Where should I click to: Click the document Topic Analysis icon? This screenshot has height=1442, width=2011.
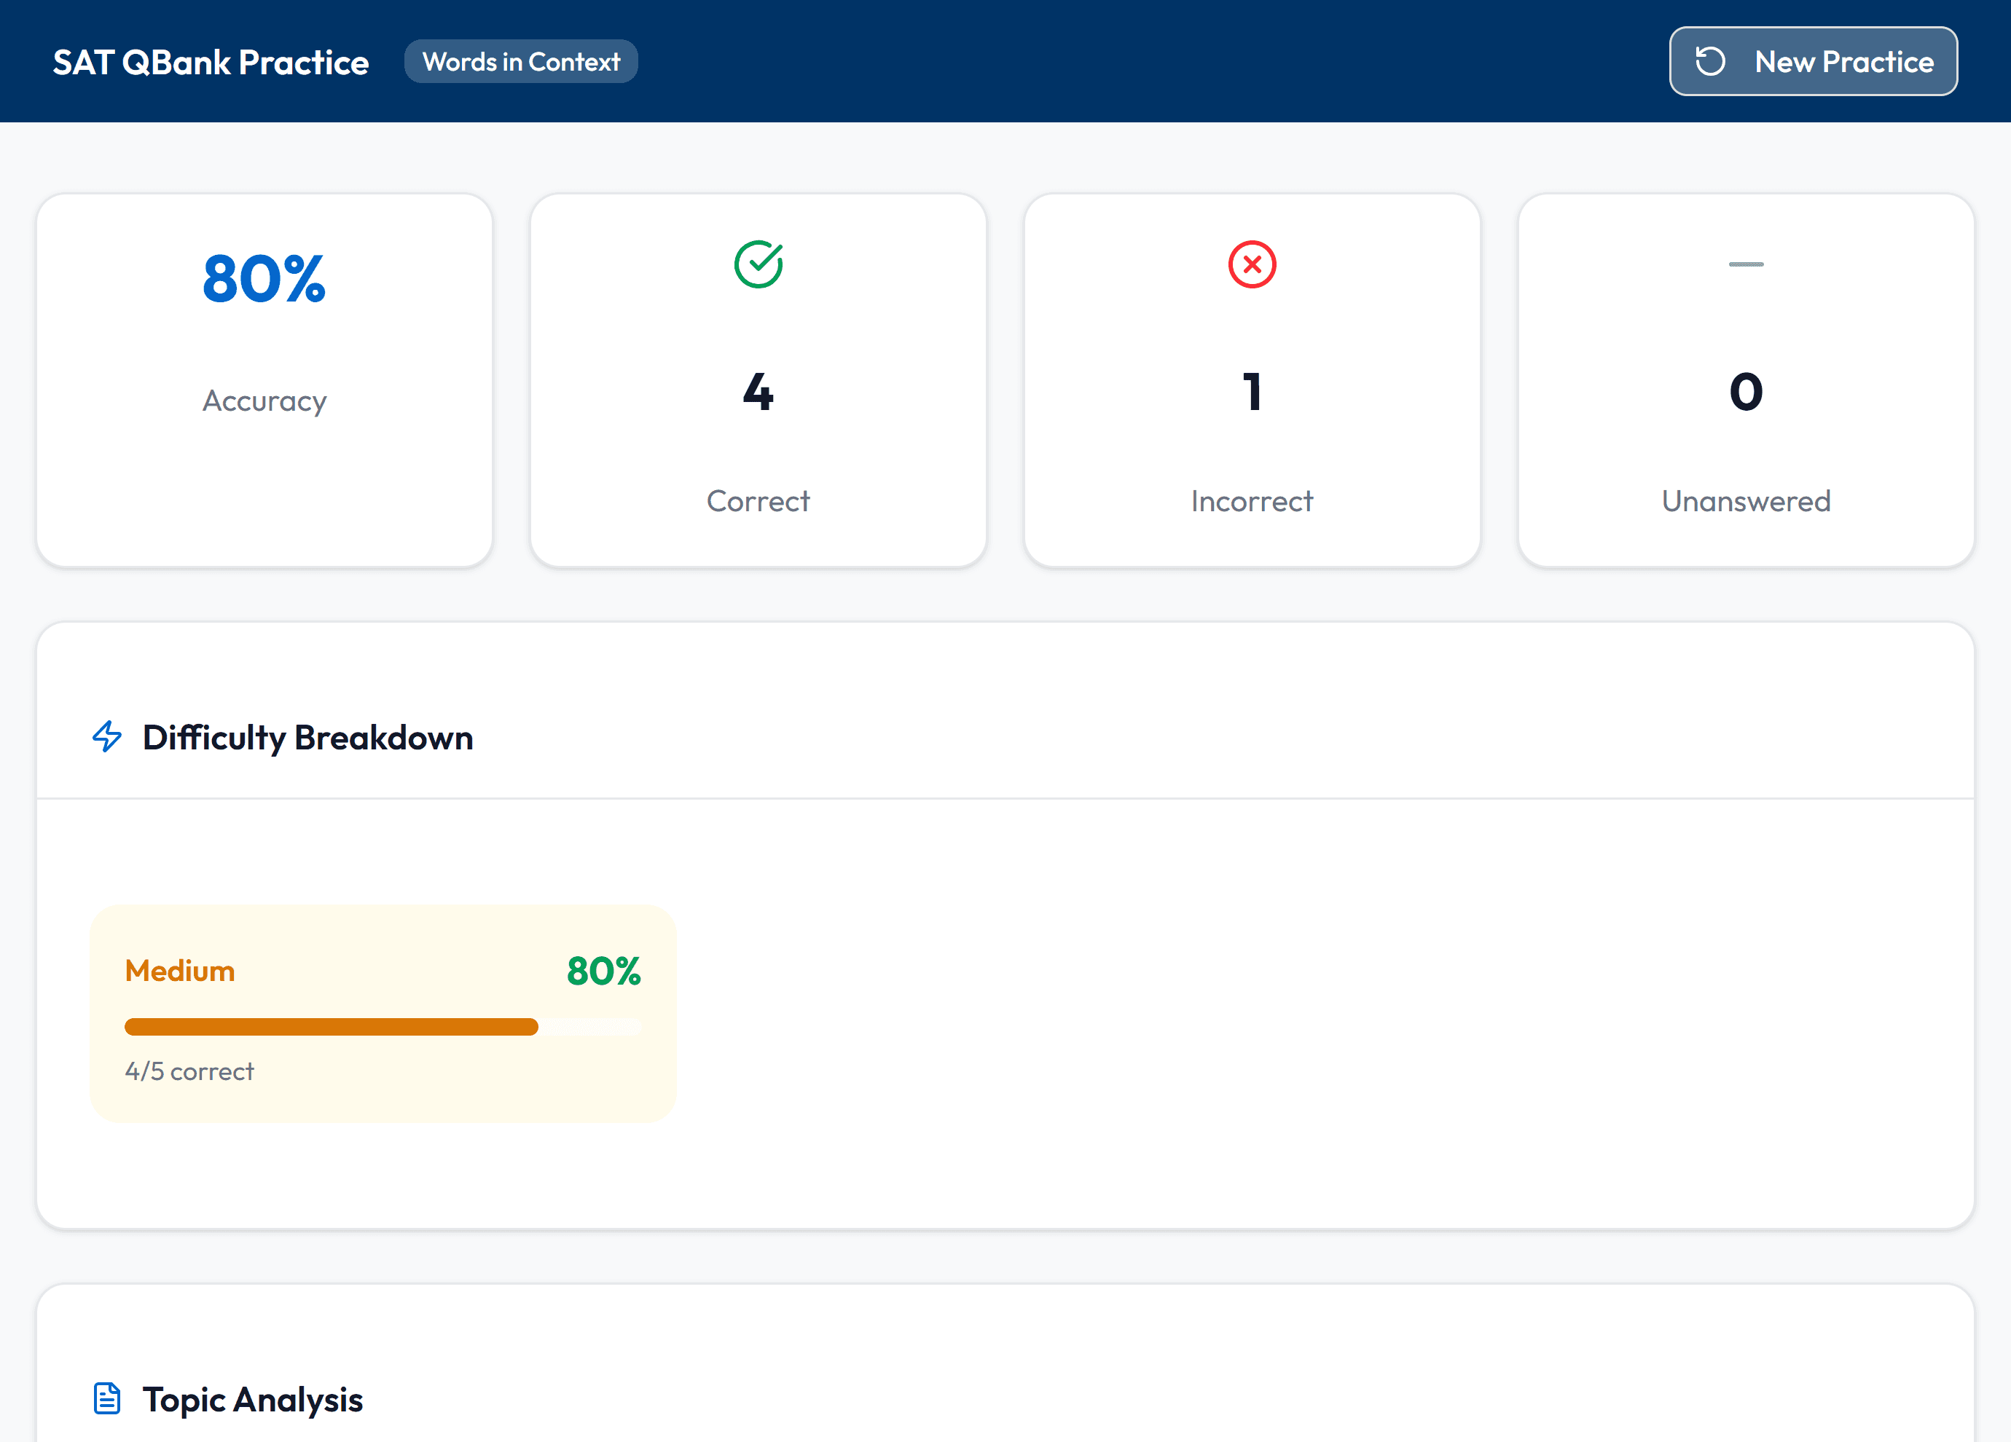107,1398
